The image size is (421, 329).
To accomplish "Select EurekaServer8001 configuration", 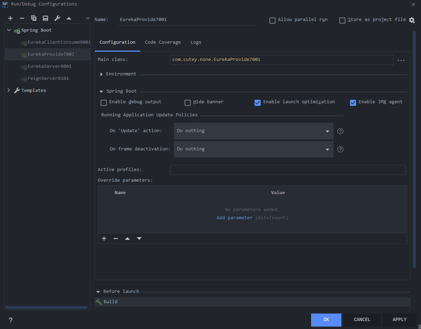I will click(x=48, y=66).
